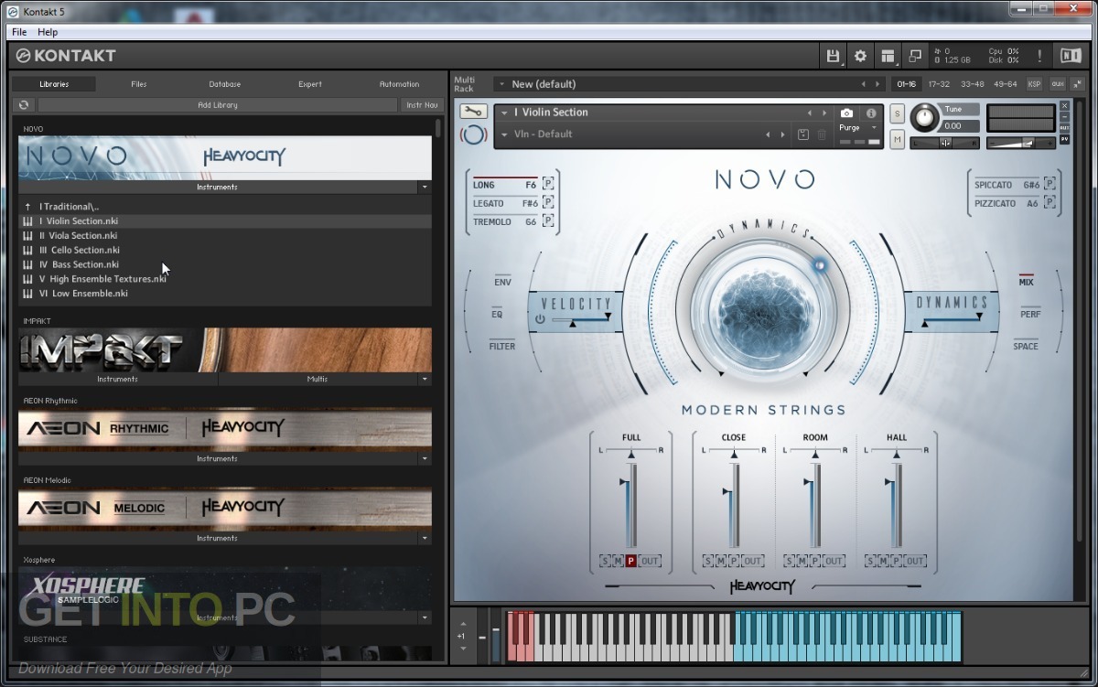Click the camera snapshot view icon
The height and width of the screenshot is (687, 1098).
847,113
